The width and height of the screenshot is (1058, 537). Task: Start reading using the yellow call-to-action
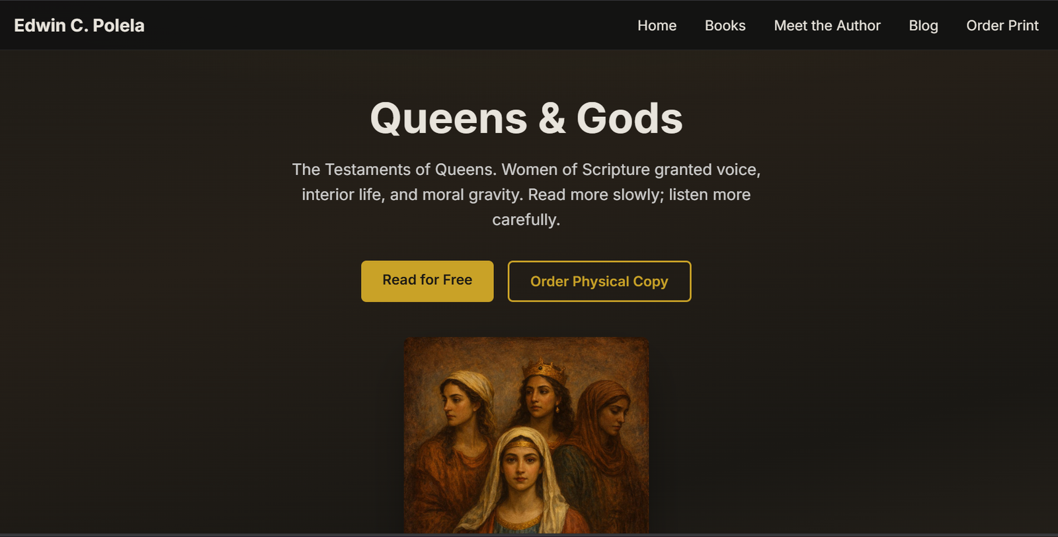pos(427,280)
